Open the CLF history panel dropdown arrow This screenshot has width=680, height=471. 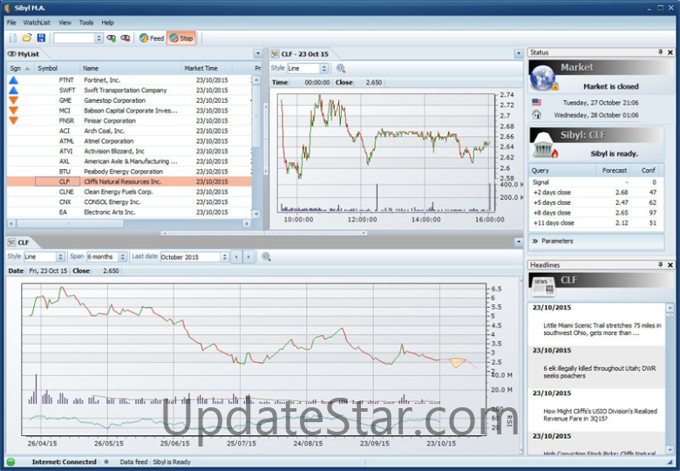click(519, 242)
